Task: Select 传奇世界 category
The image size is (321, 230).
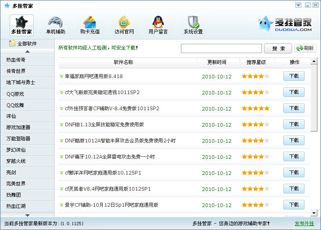Action: 27,71
